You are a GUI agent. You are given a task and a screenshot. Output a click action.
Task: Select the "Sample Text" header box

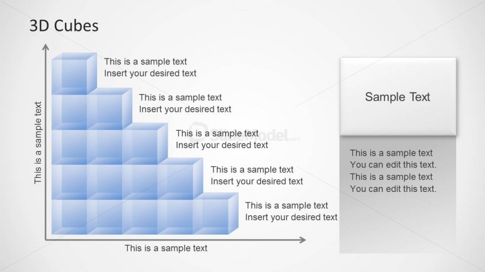[x=397, y=97]
